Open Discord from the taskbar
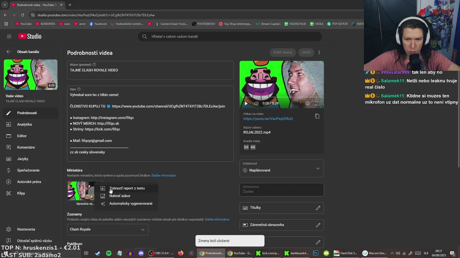The height and width of the screenshot is (258, 460). click(x=141, y=253)
